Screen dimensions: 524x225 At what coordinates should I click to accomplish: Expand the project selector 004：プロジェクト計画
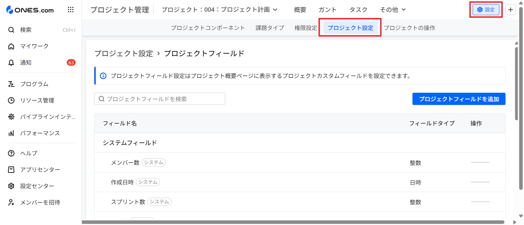(219, 10)
